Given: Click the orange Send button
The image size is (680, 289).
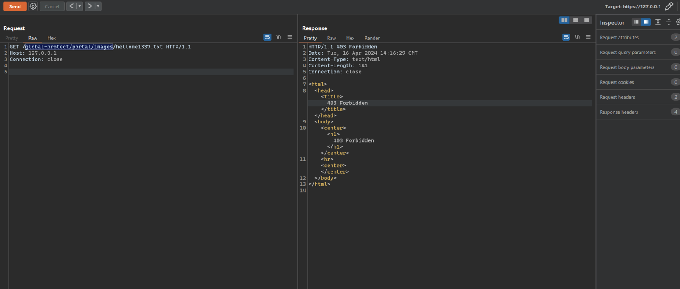Looking at the screenshot, I should click(15, 6).
